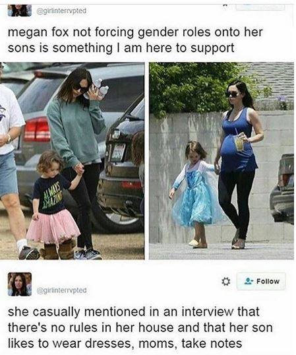Click the tweet text about gender roles

click(135, 40)
